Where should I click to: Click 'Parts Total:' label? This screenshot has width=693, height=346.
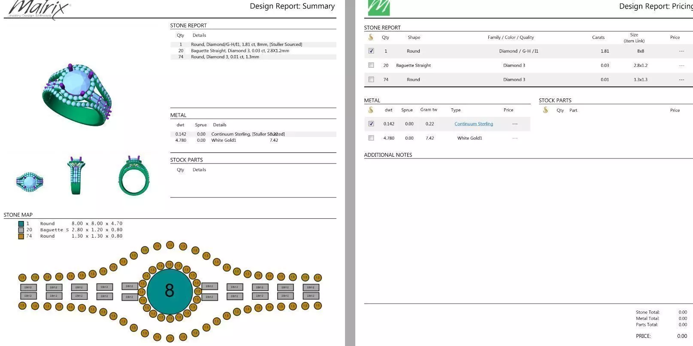tap(648, 325)
